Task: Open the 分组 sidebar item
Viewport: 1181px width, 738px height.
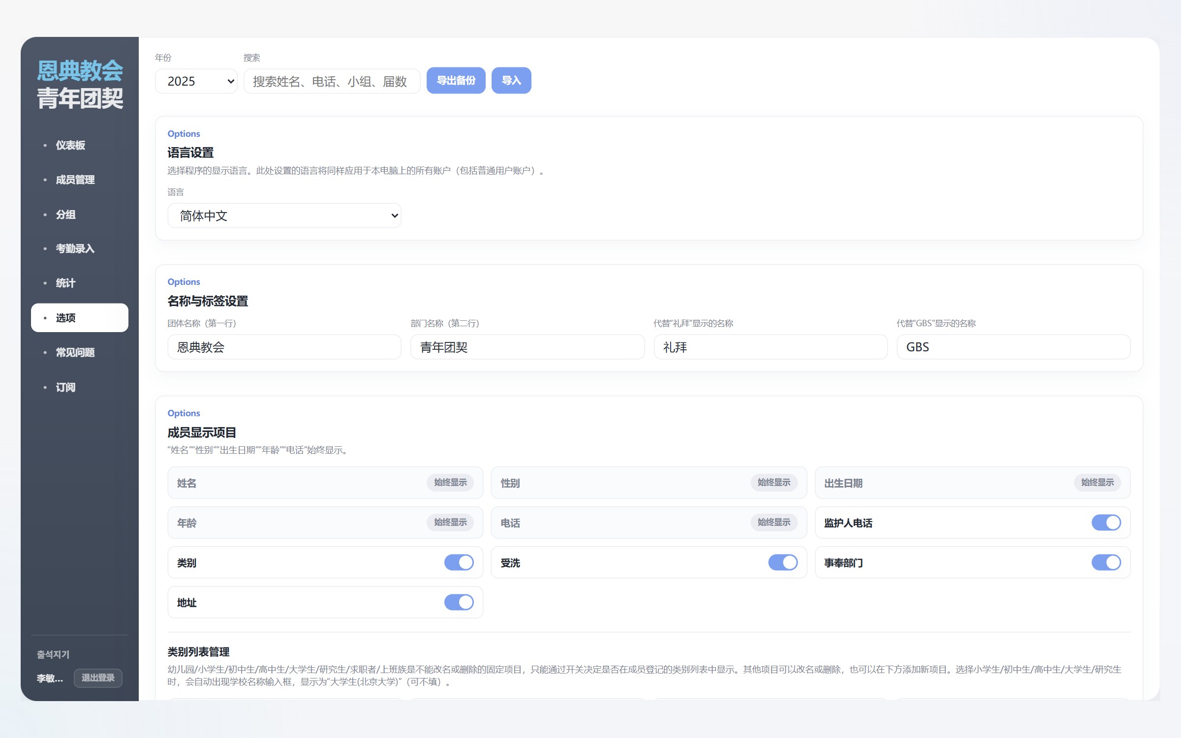Action: tap(79, 215)
